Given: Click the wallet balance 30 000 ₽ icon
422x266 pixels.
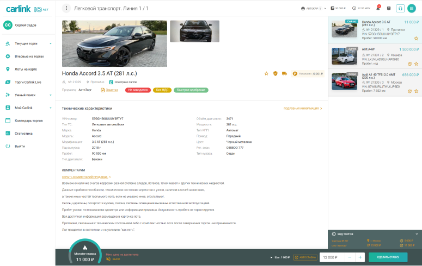Looking at the screenshot, I should [333, 9].
